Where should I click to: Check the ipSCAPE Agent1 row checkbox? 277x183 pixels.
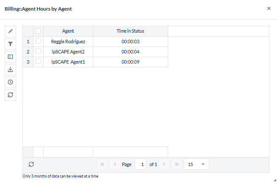38,61
